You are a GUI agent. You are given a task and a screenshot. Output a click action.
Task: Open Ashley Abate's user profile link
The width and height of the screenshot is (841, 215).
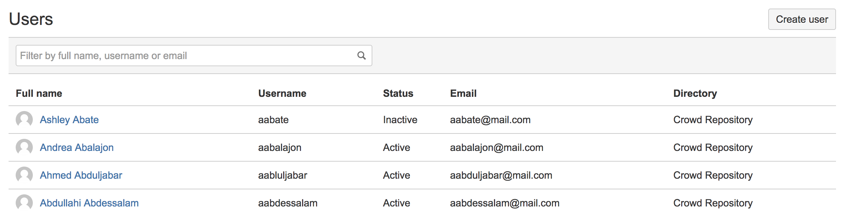click(69, 120)
